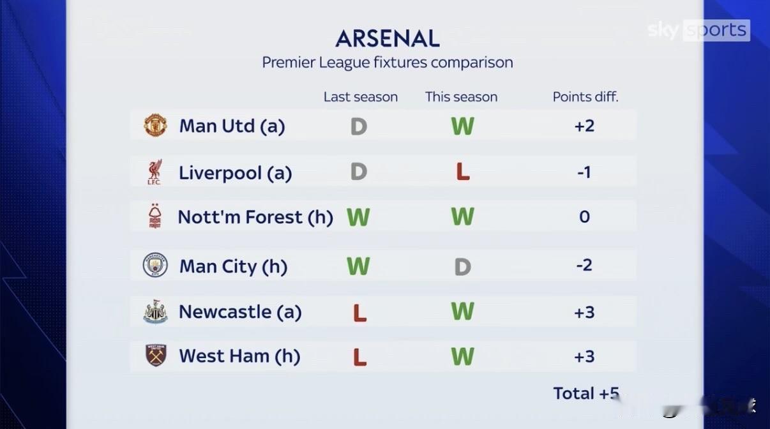The width and height of the screenshot is (770, 429).
Task: Click the 'This season' column header
Action: [461, 97]
